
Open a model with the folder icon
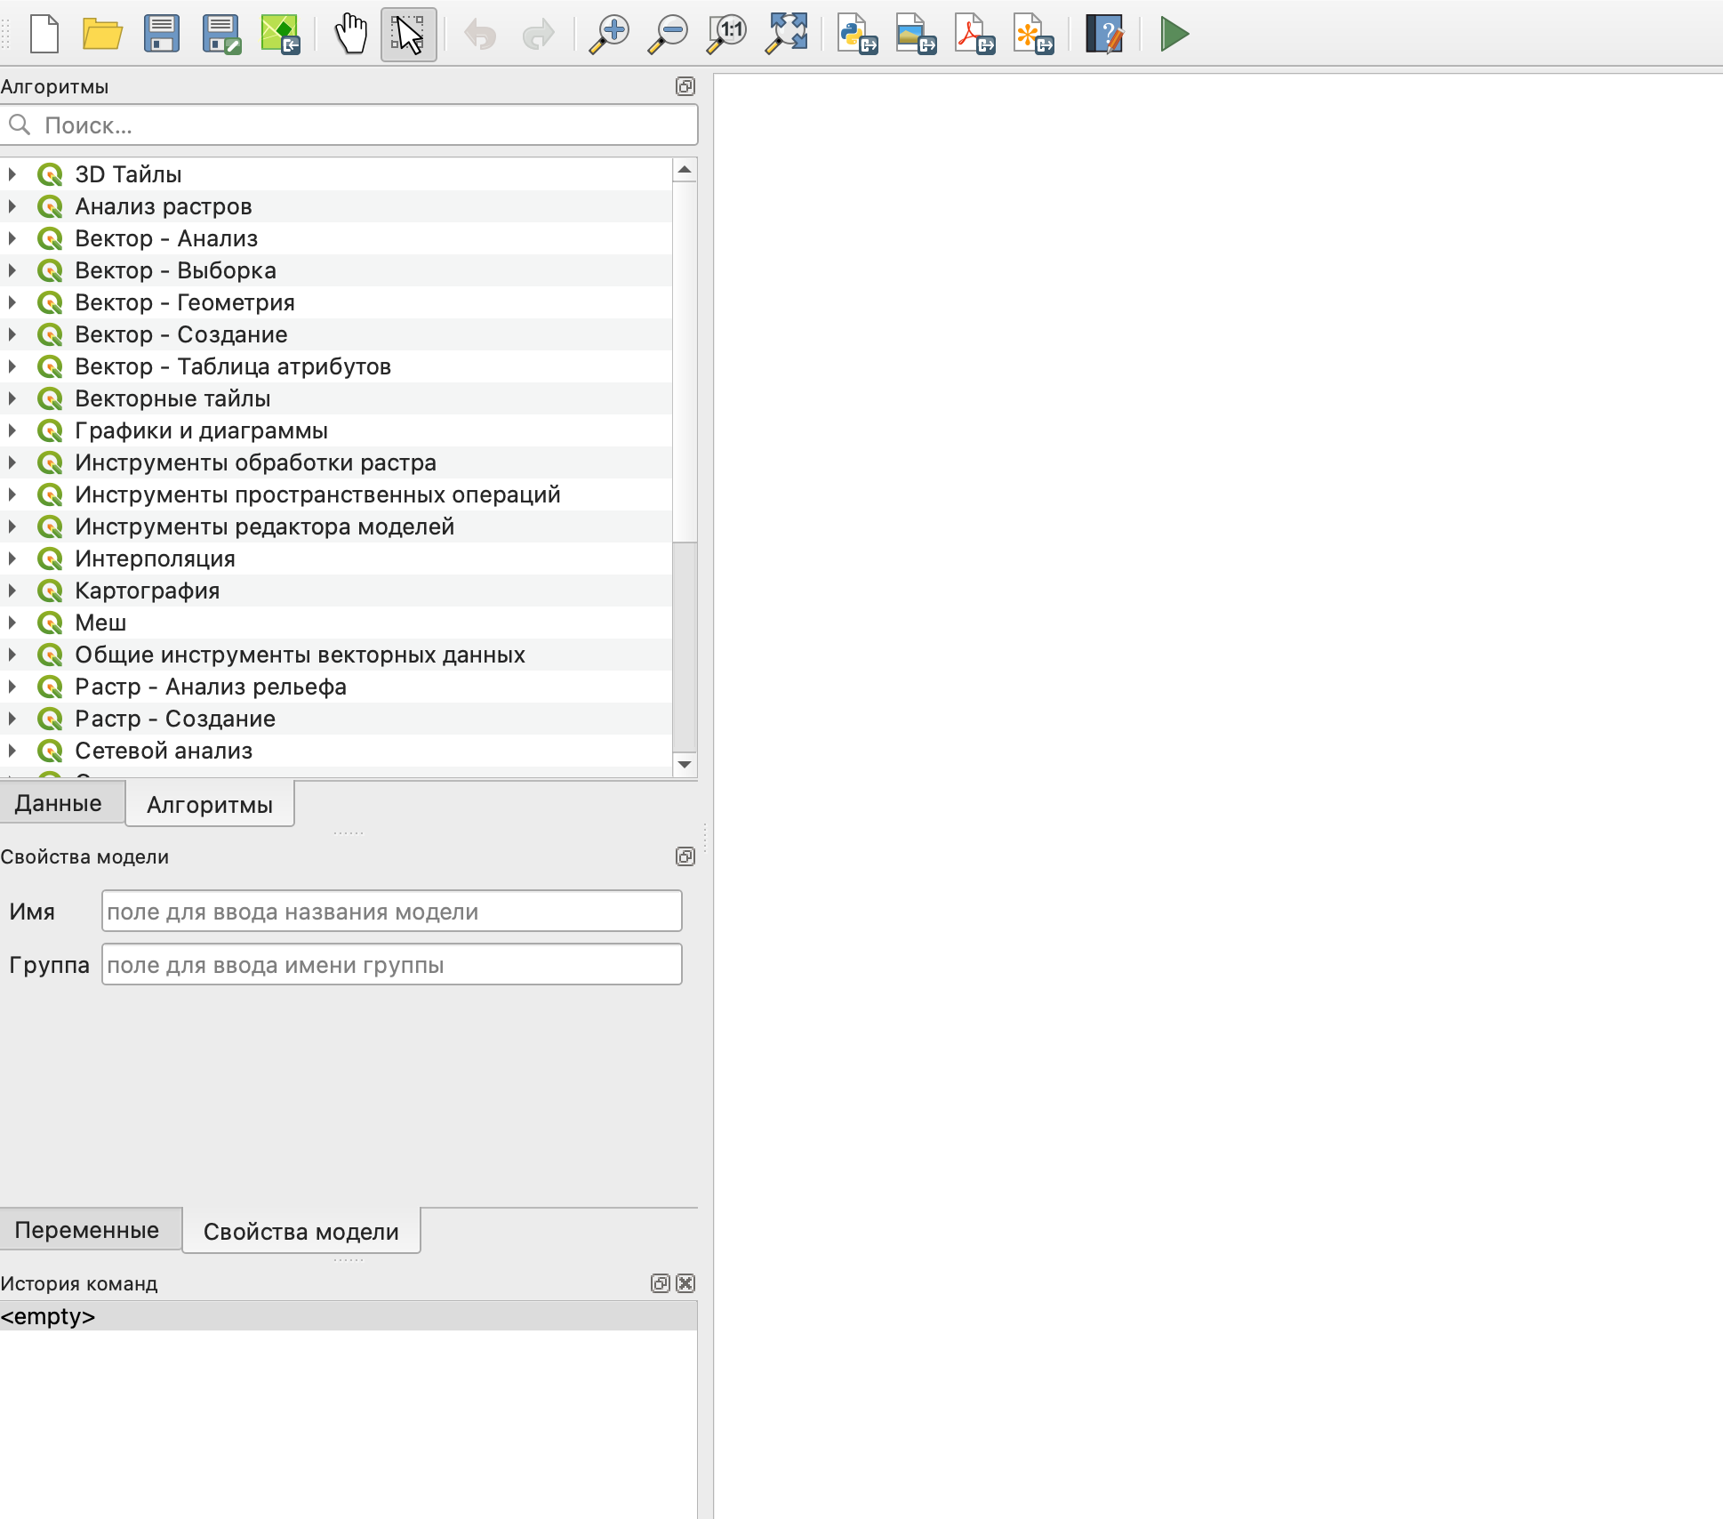click(102, 35)
